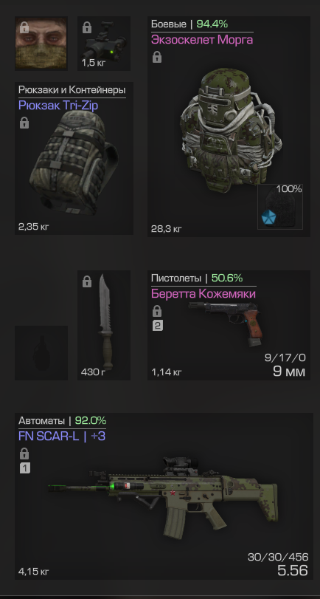320x599 pixels.
Task: Select the night vision device slot
Action: click(104, 44)
